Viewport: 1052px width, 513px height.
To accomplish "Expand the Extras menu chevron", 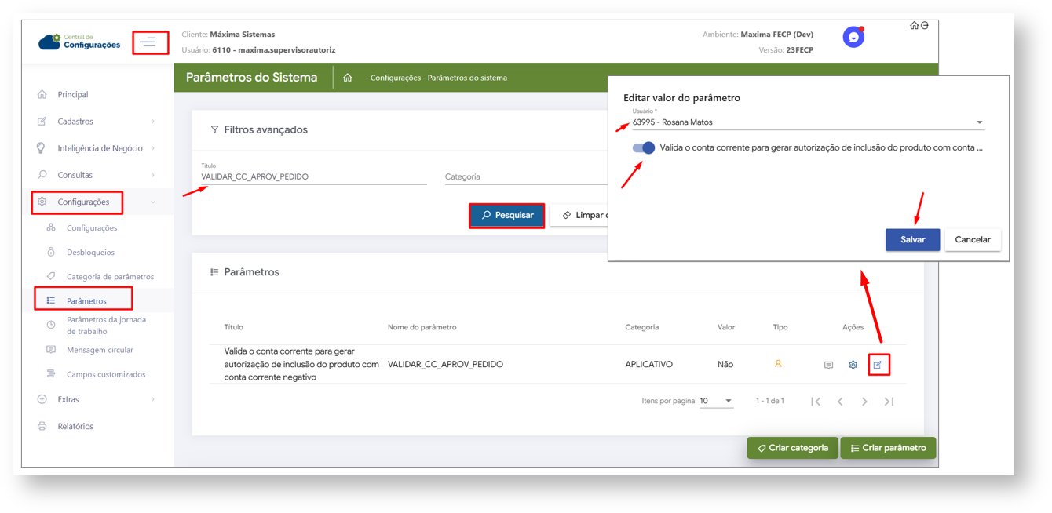I will tap(153, 399).
